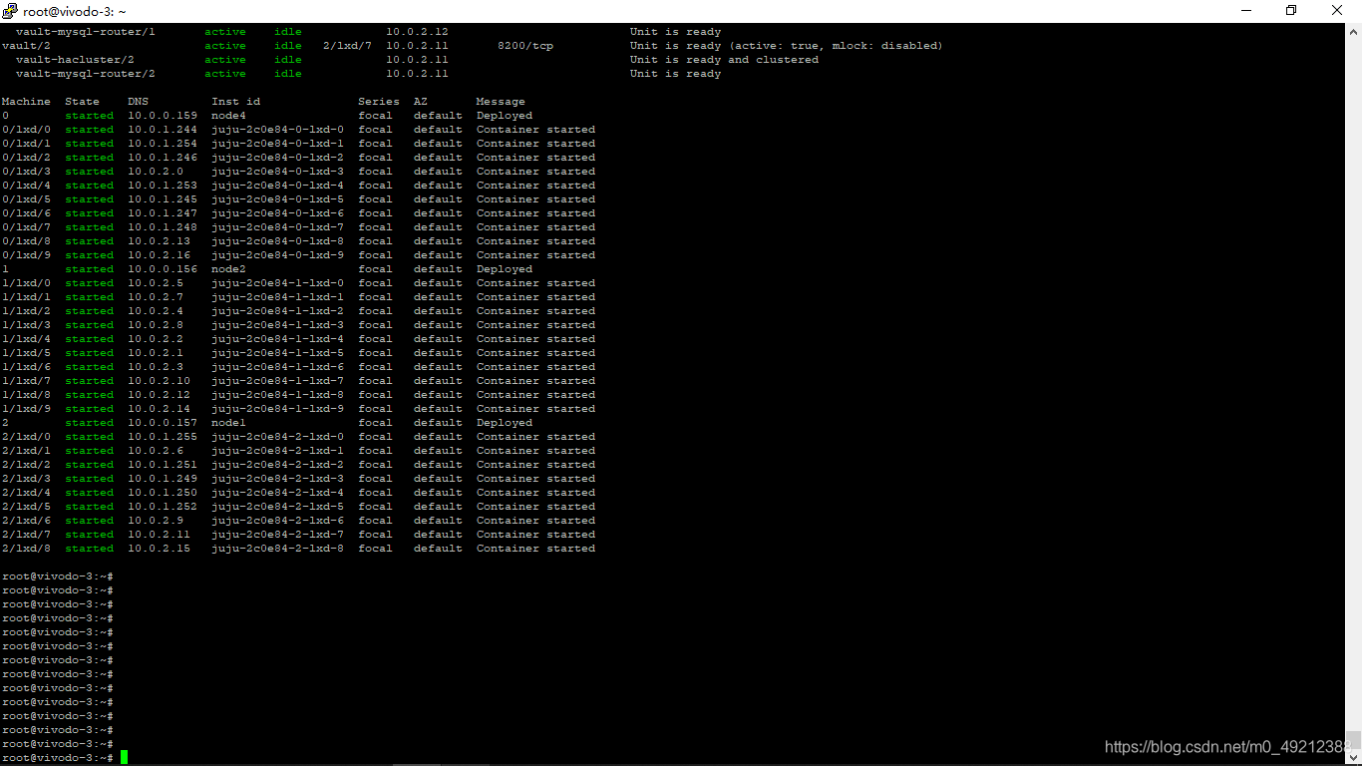Image resolution: width=1362 pixels, height=766 pixels.
Task: Click machine label '1/lxd/0'
Action: pyautogui.click(x=26, y=283)
